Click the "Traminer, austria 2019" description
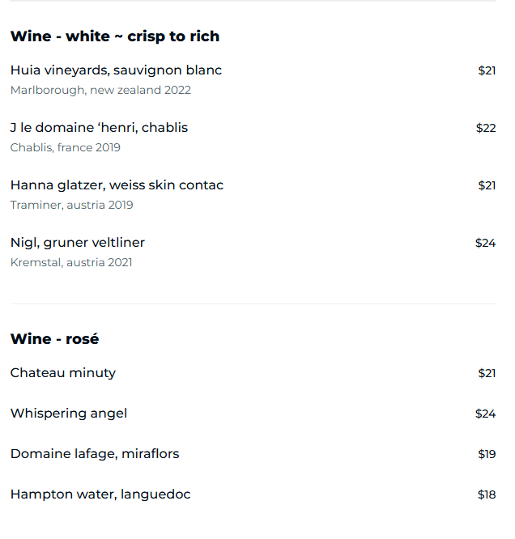Viewport: 515px width, 539px height. click(72, 205)
